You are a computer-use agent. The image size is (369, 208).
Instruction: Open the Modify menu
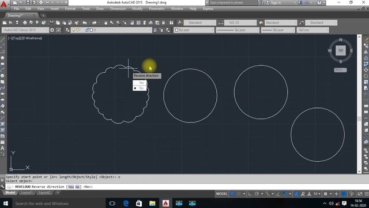pyautogui.click(x=137, y=9)
